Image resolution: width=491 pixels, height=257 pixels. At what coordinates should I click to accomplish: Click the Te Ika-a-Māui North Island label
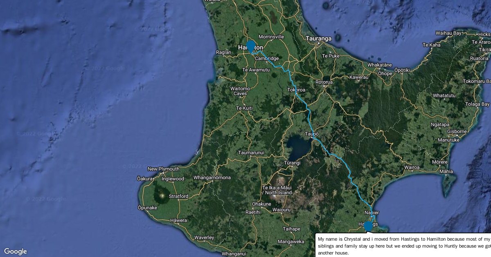[278, 190]
